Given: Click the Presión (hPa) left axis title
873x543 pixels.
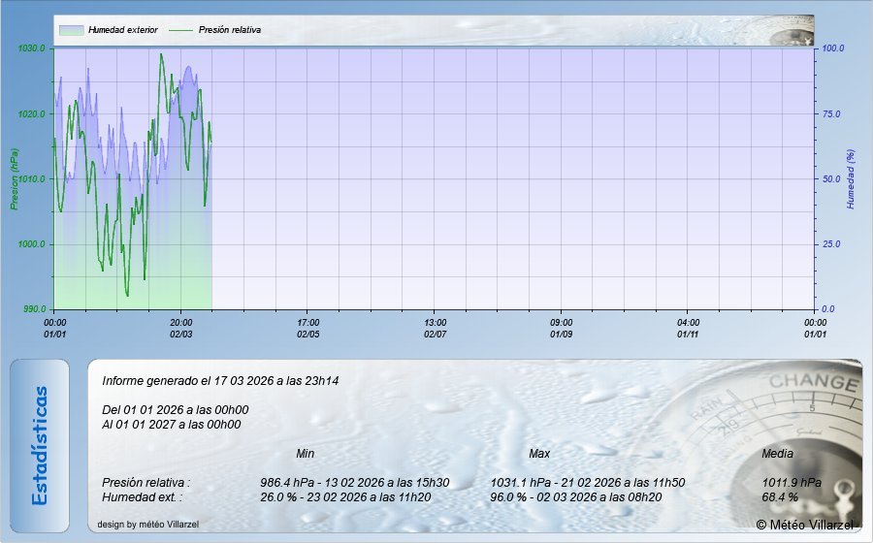Looking at the screenshot, I should coord(15,179).
